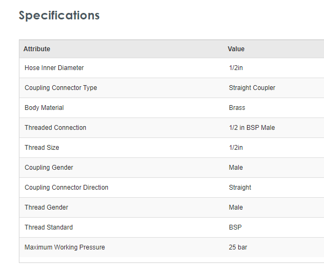Click the Thread Size attribute label
Image resolution: width=324 pixels, height=270 pixels.
(42, 148)
